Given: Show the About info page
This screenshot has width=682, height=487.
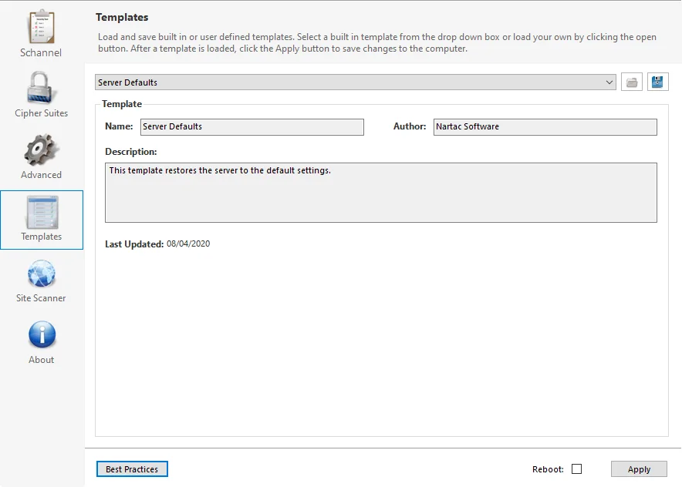Looking at the screenshot, I should [x=42, y=342].
